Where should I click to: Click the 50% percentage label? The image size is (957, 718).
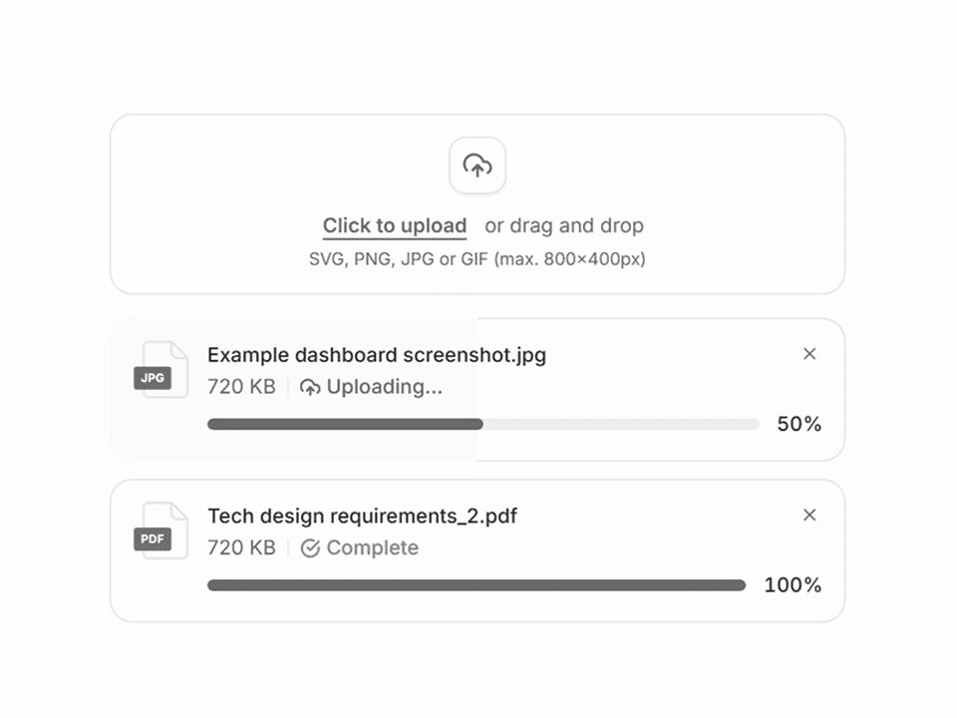(798, 424)
